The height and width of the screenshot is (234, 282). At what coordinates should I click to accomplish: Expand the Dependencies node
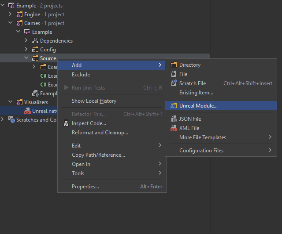26,41
